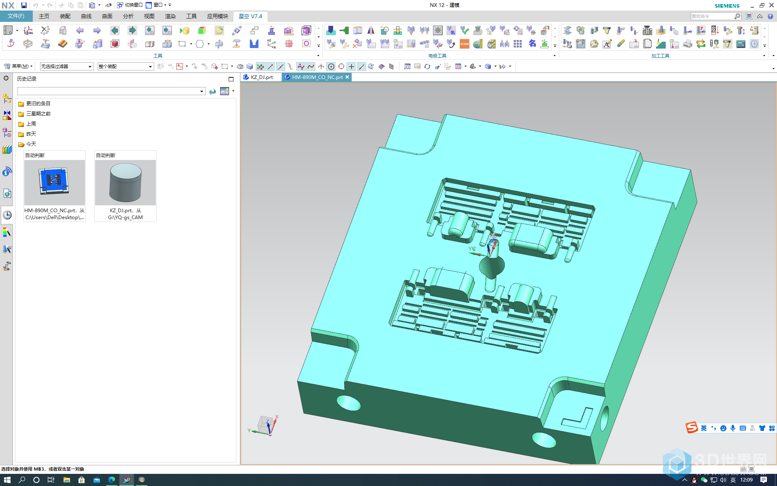This screenshot has height=486, width=777.
Task: Click the orange iCAM icon
Action: 465,44
